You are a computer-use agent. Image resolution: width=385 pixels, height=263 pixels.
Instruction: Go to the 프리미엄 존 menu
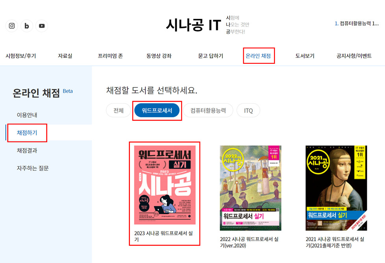(110, 56)
